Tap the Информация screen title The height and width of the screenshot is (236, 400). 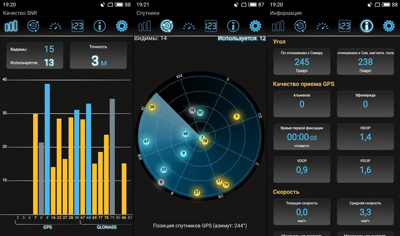coord(286,13)
